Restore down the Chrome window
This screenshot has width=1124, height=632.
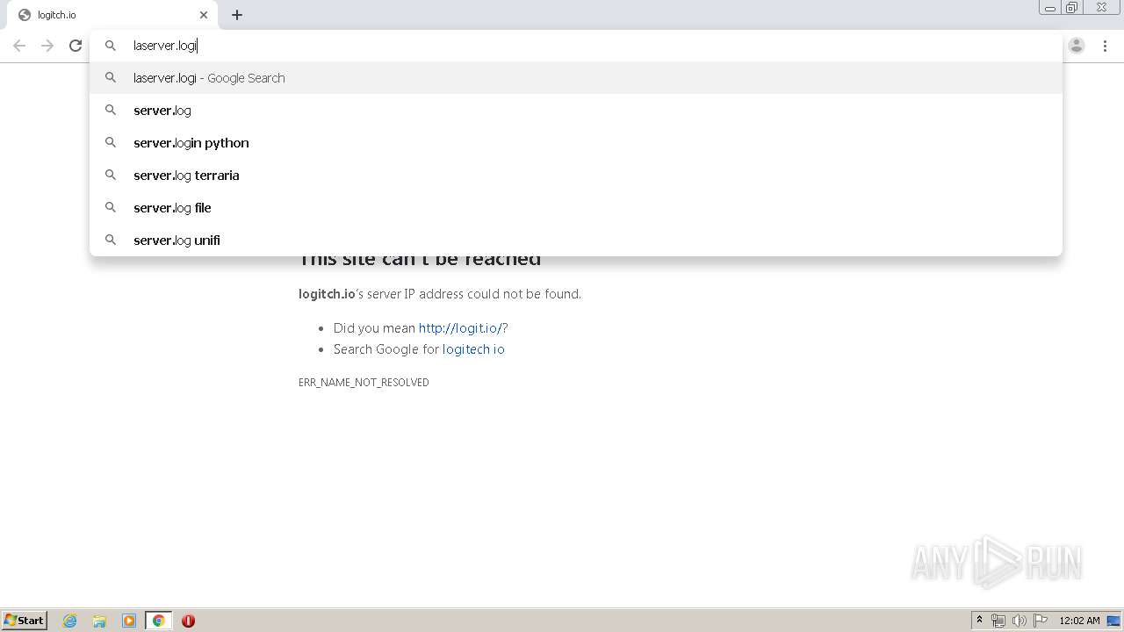1072,8
